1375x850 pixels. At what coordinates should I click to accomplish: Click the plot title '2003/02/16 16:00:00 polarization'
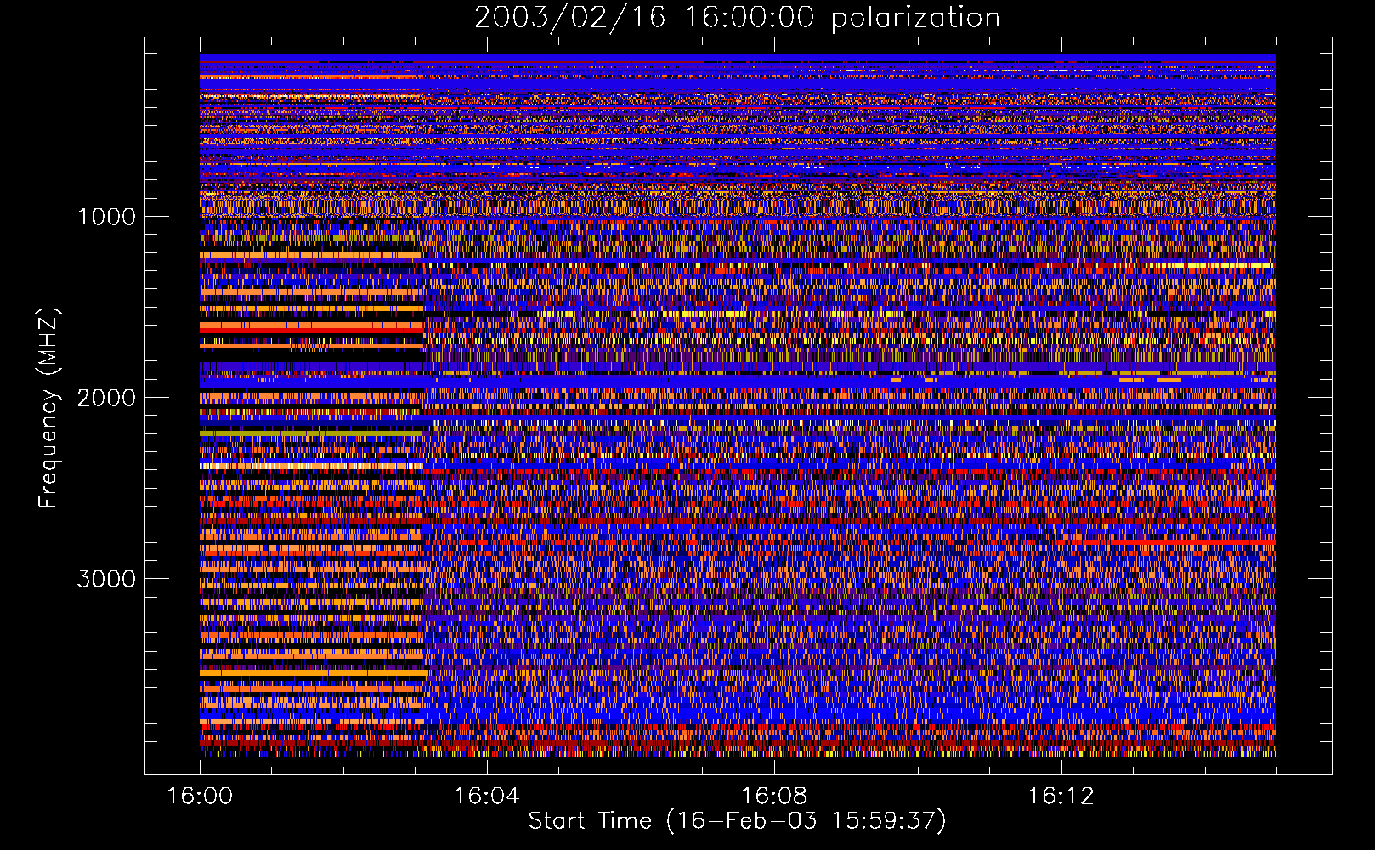(x=737, y=18)
